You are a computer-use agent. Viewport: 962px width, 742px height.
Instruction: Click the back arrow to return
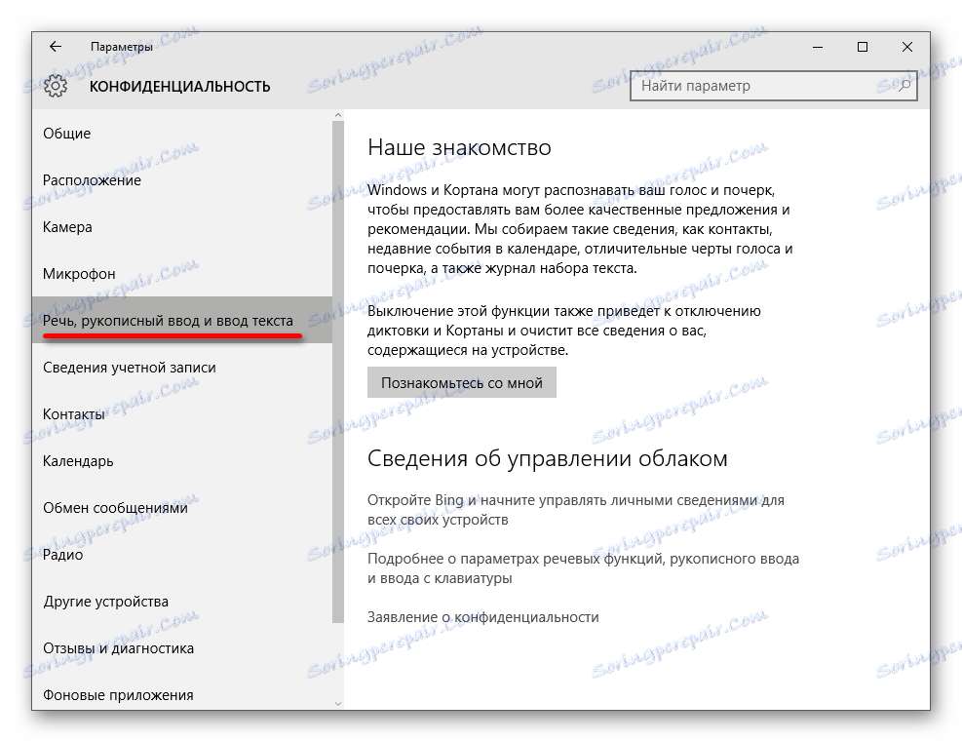coord(56,46)
